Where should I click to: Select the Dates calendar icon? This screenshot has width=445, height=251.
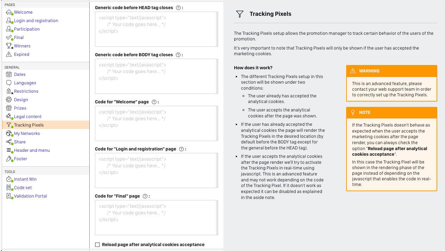(x=8, y=74)
